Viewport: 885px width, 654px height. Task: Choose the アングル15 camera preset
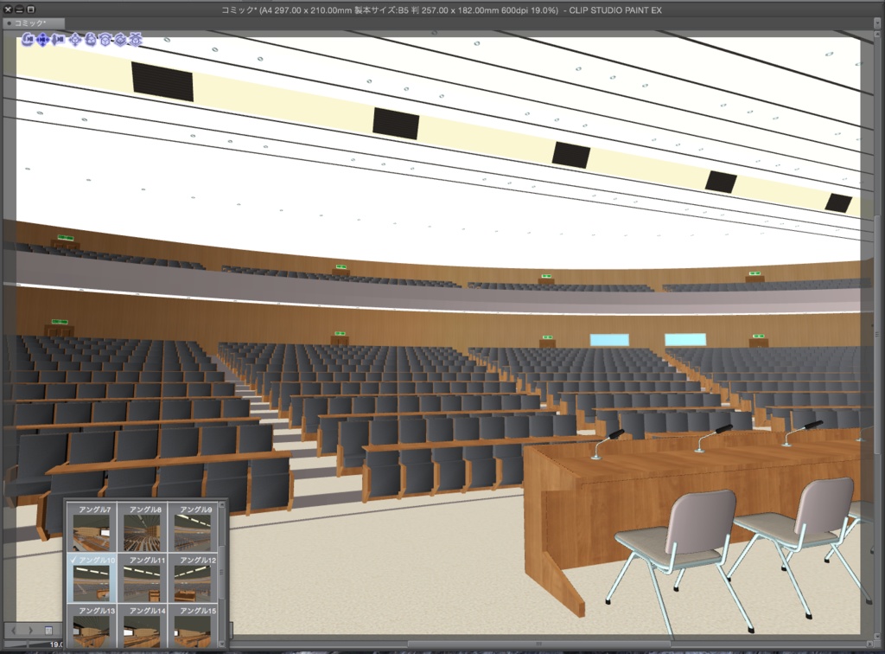pyautogui.click(x=193, y=627)
